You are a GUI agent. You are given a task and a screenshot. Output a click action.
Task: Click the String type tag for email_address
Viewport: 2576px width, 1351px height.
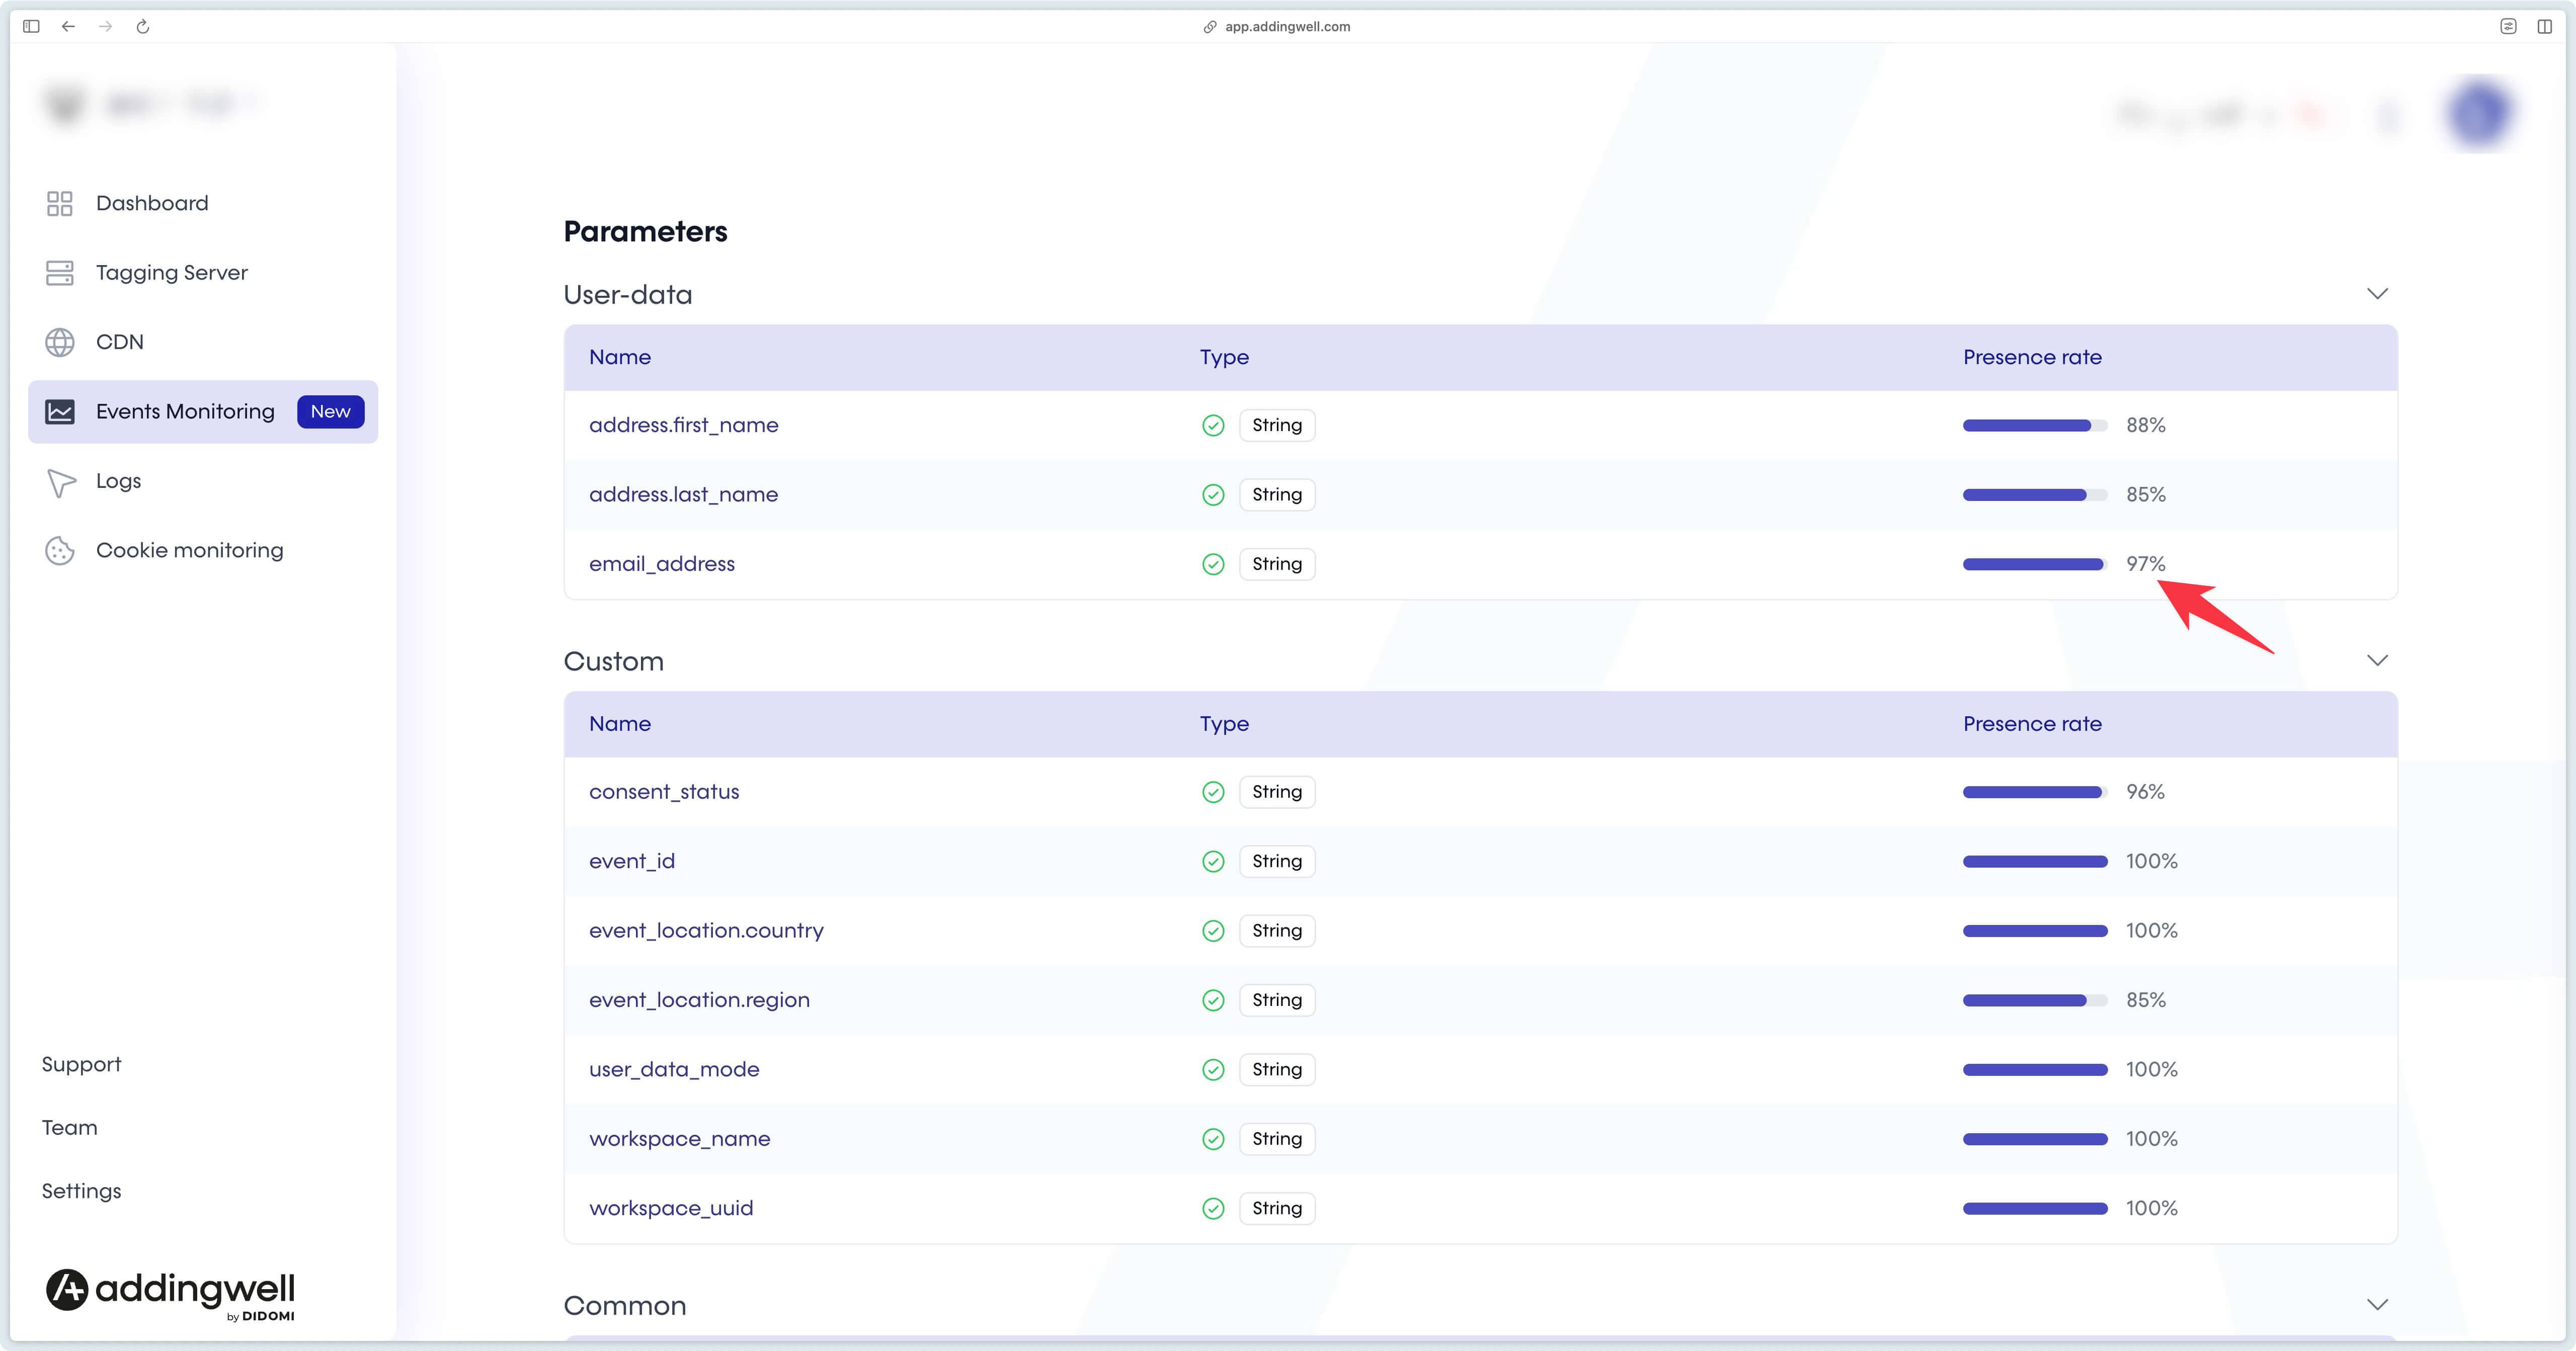pos(1277,565)
